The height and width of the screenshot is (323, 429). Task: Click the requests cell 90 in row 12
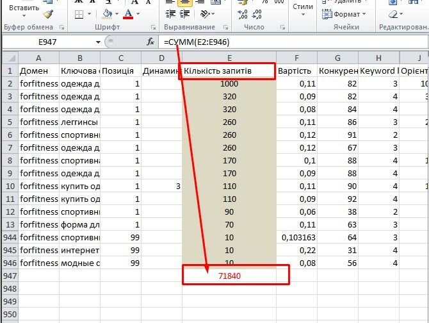click(229, 211)
